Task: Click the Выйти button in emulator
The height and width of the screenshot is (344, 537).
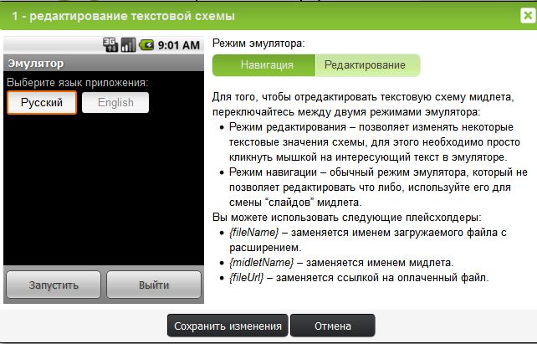Action: (x=154, y=285)
